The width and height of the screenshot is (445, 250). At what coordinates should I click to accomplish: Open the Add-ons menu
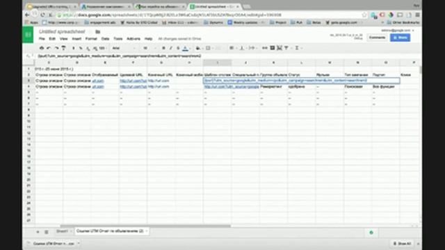[x=133, y=39]
